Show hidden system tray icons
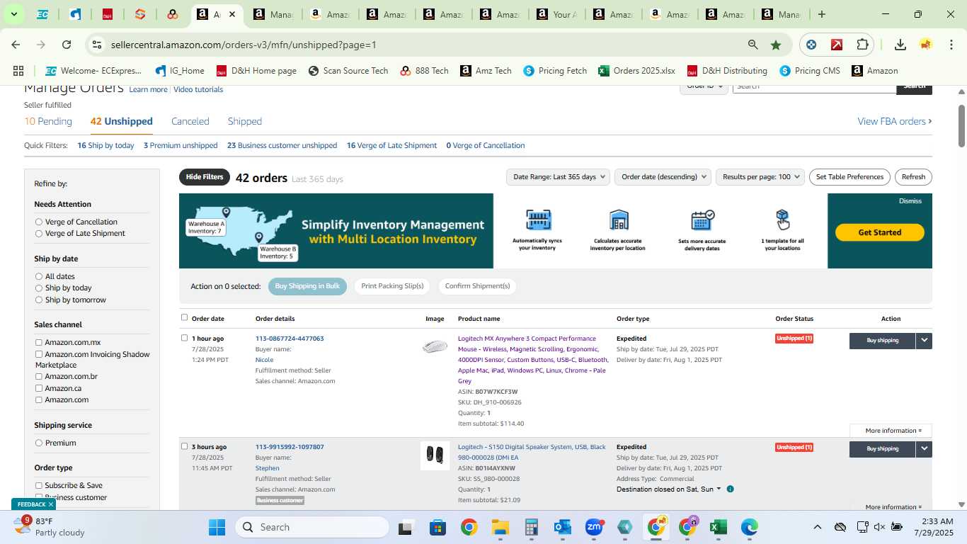 tap(817, 527)
